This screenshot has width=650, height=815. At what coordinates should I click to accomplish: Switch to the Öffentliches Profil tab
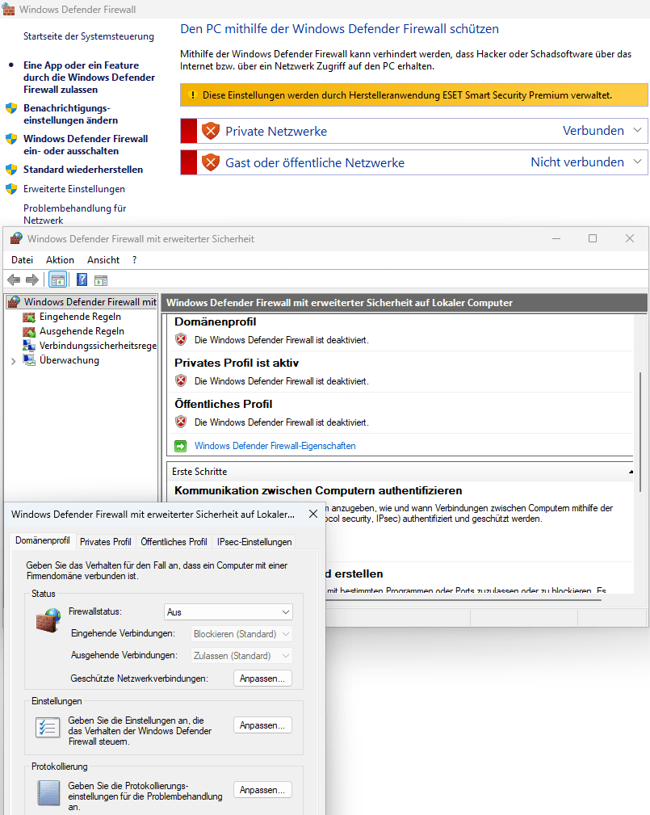click(x=174, y=542)
